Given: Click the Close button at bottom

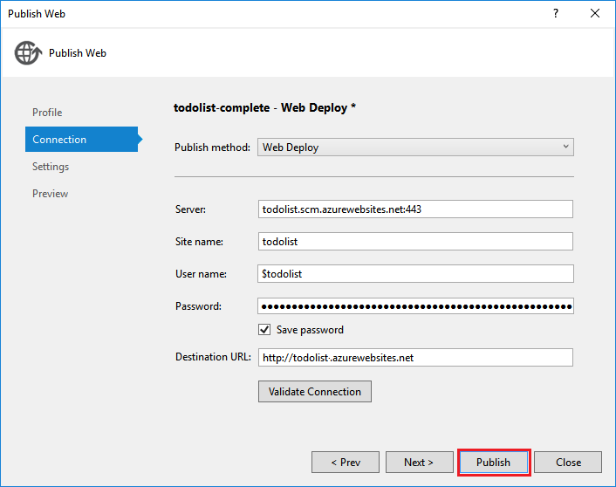Looking at the screenshot, I should (568, 463).
